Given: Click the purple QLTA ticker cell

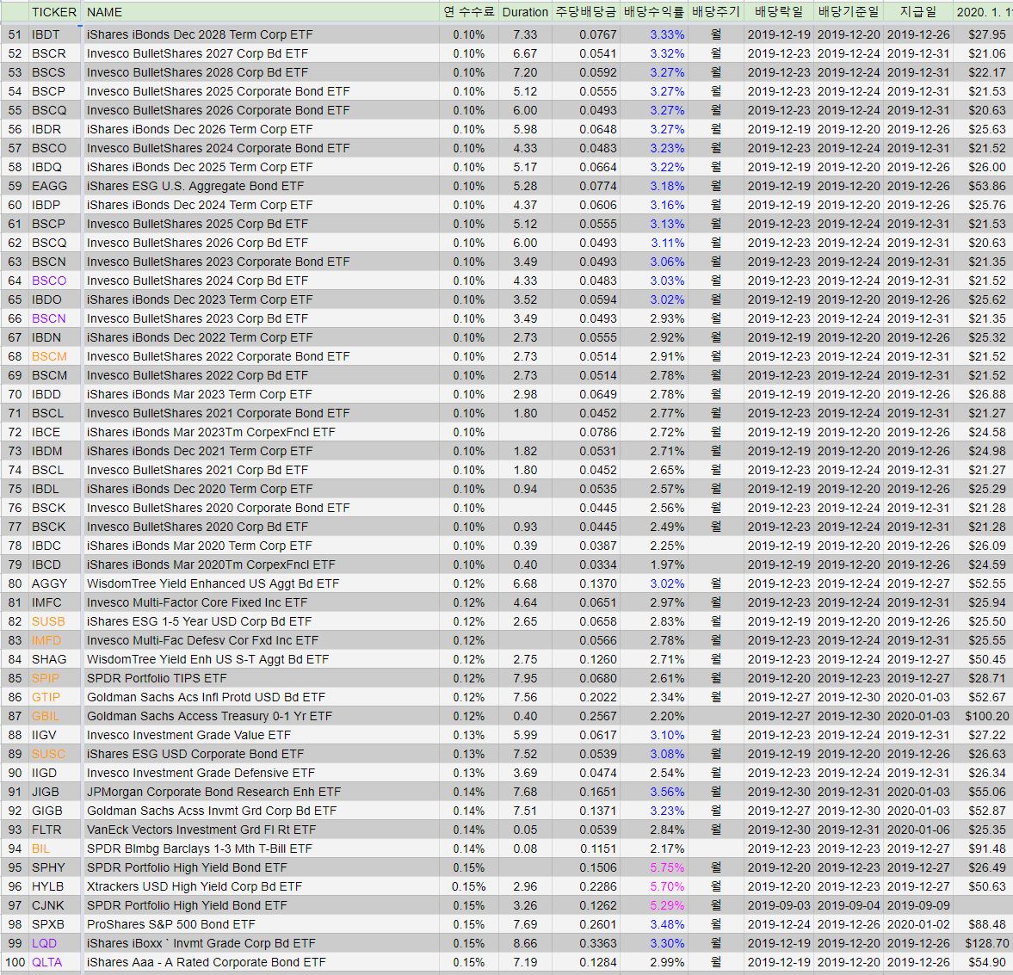Looking at the screenshot, I should [54, 962].
